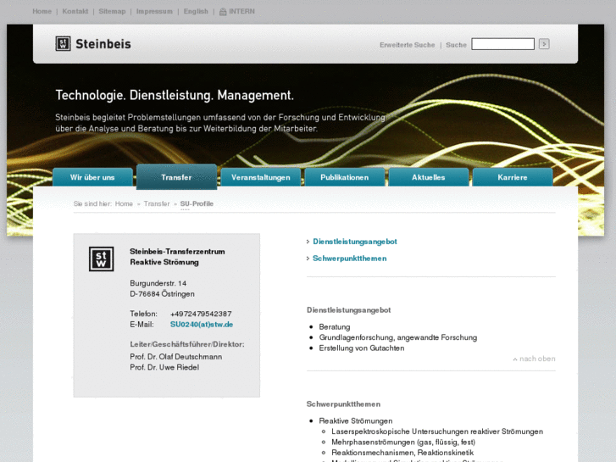
Task: Click SU-Profile in breadcrumb
Action: pos(197,203)
